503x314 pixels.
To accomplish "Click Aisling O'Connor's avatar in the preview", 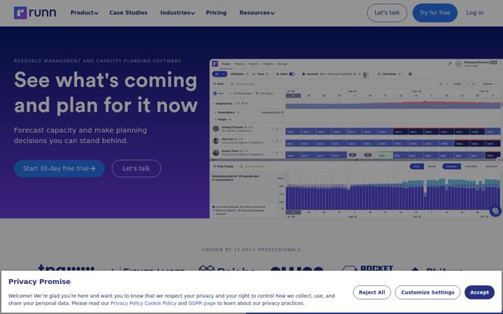I will pos(216,129).
